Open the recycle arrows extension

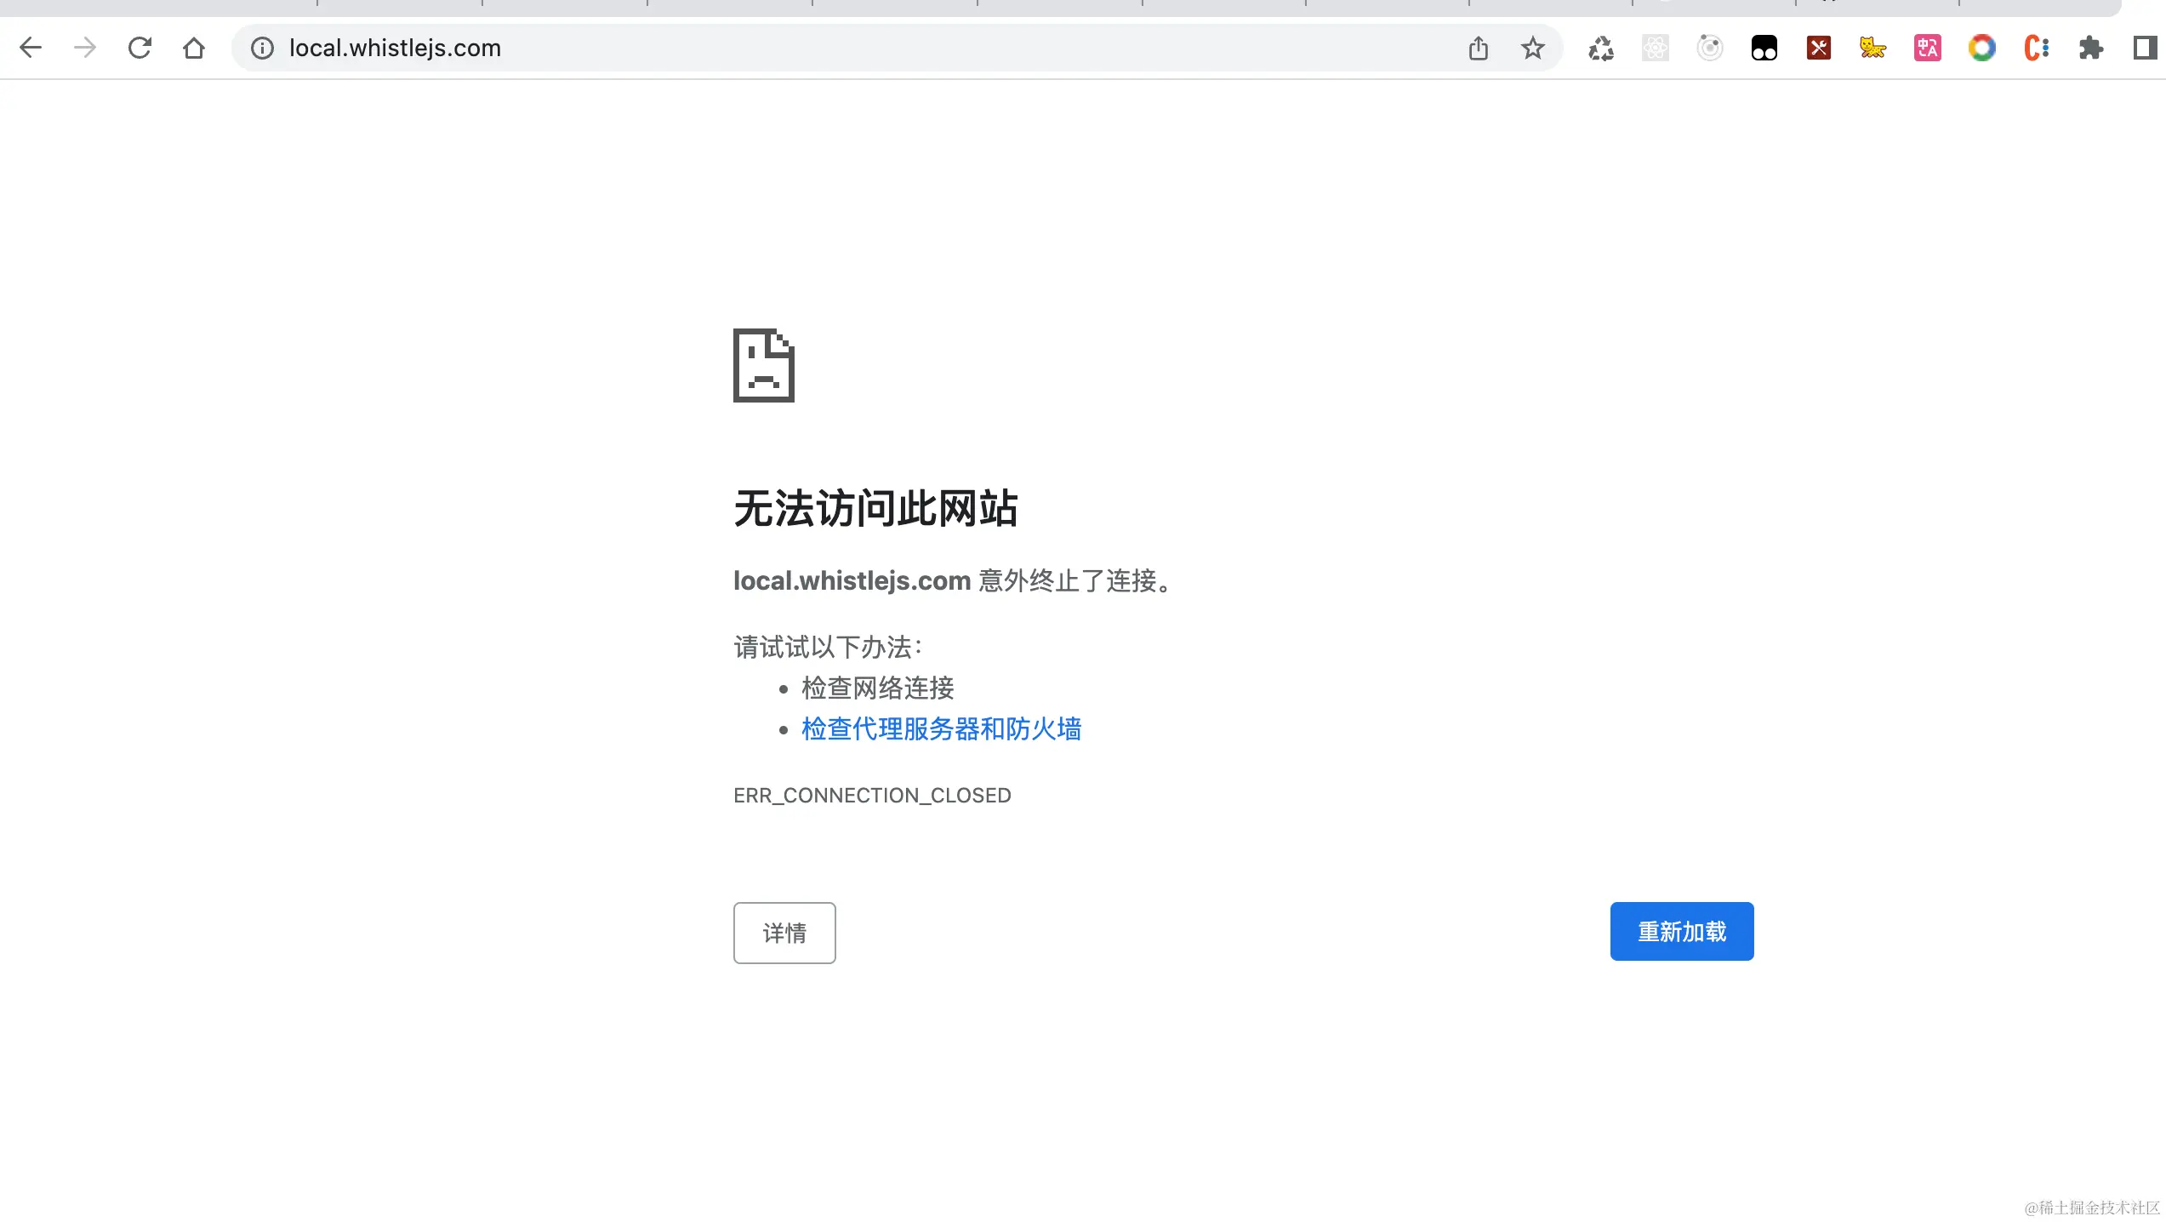click(1601, 48)
